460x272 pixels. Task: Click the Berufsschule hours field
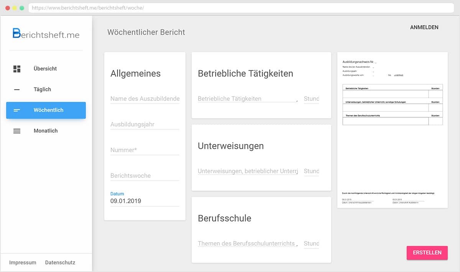tap(311, 244)
